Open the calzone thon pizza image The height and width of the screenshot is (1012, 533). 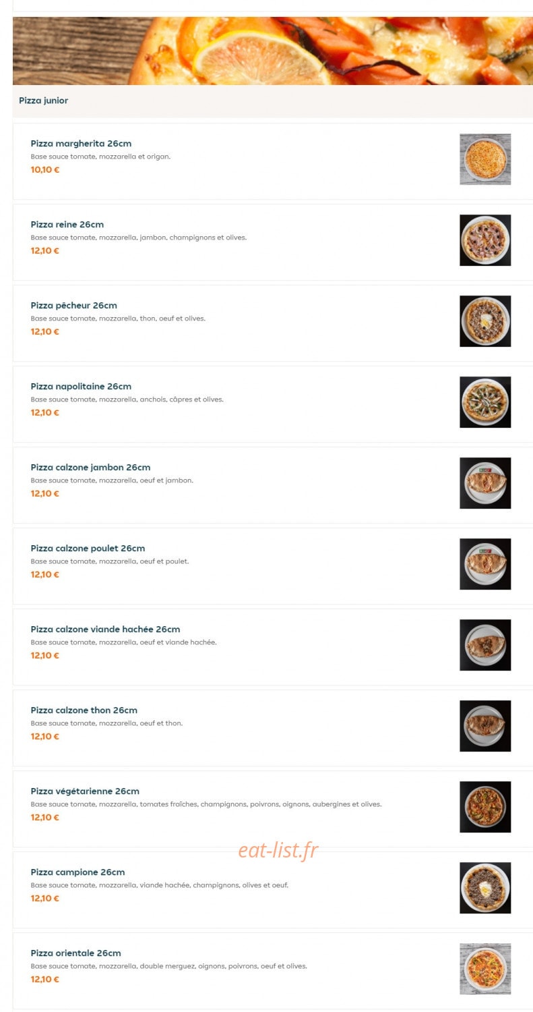[485, 726]
